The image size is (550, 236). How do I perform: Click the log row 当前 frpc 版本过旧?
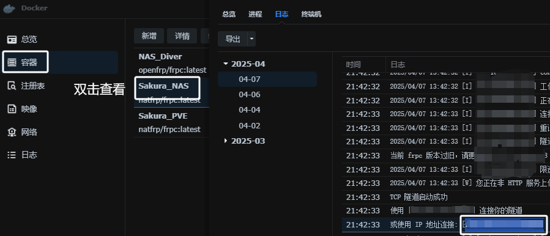pos(446,156)
